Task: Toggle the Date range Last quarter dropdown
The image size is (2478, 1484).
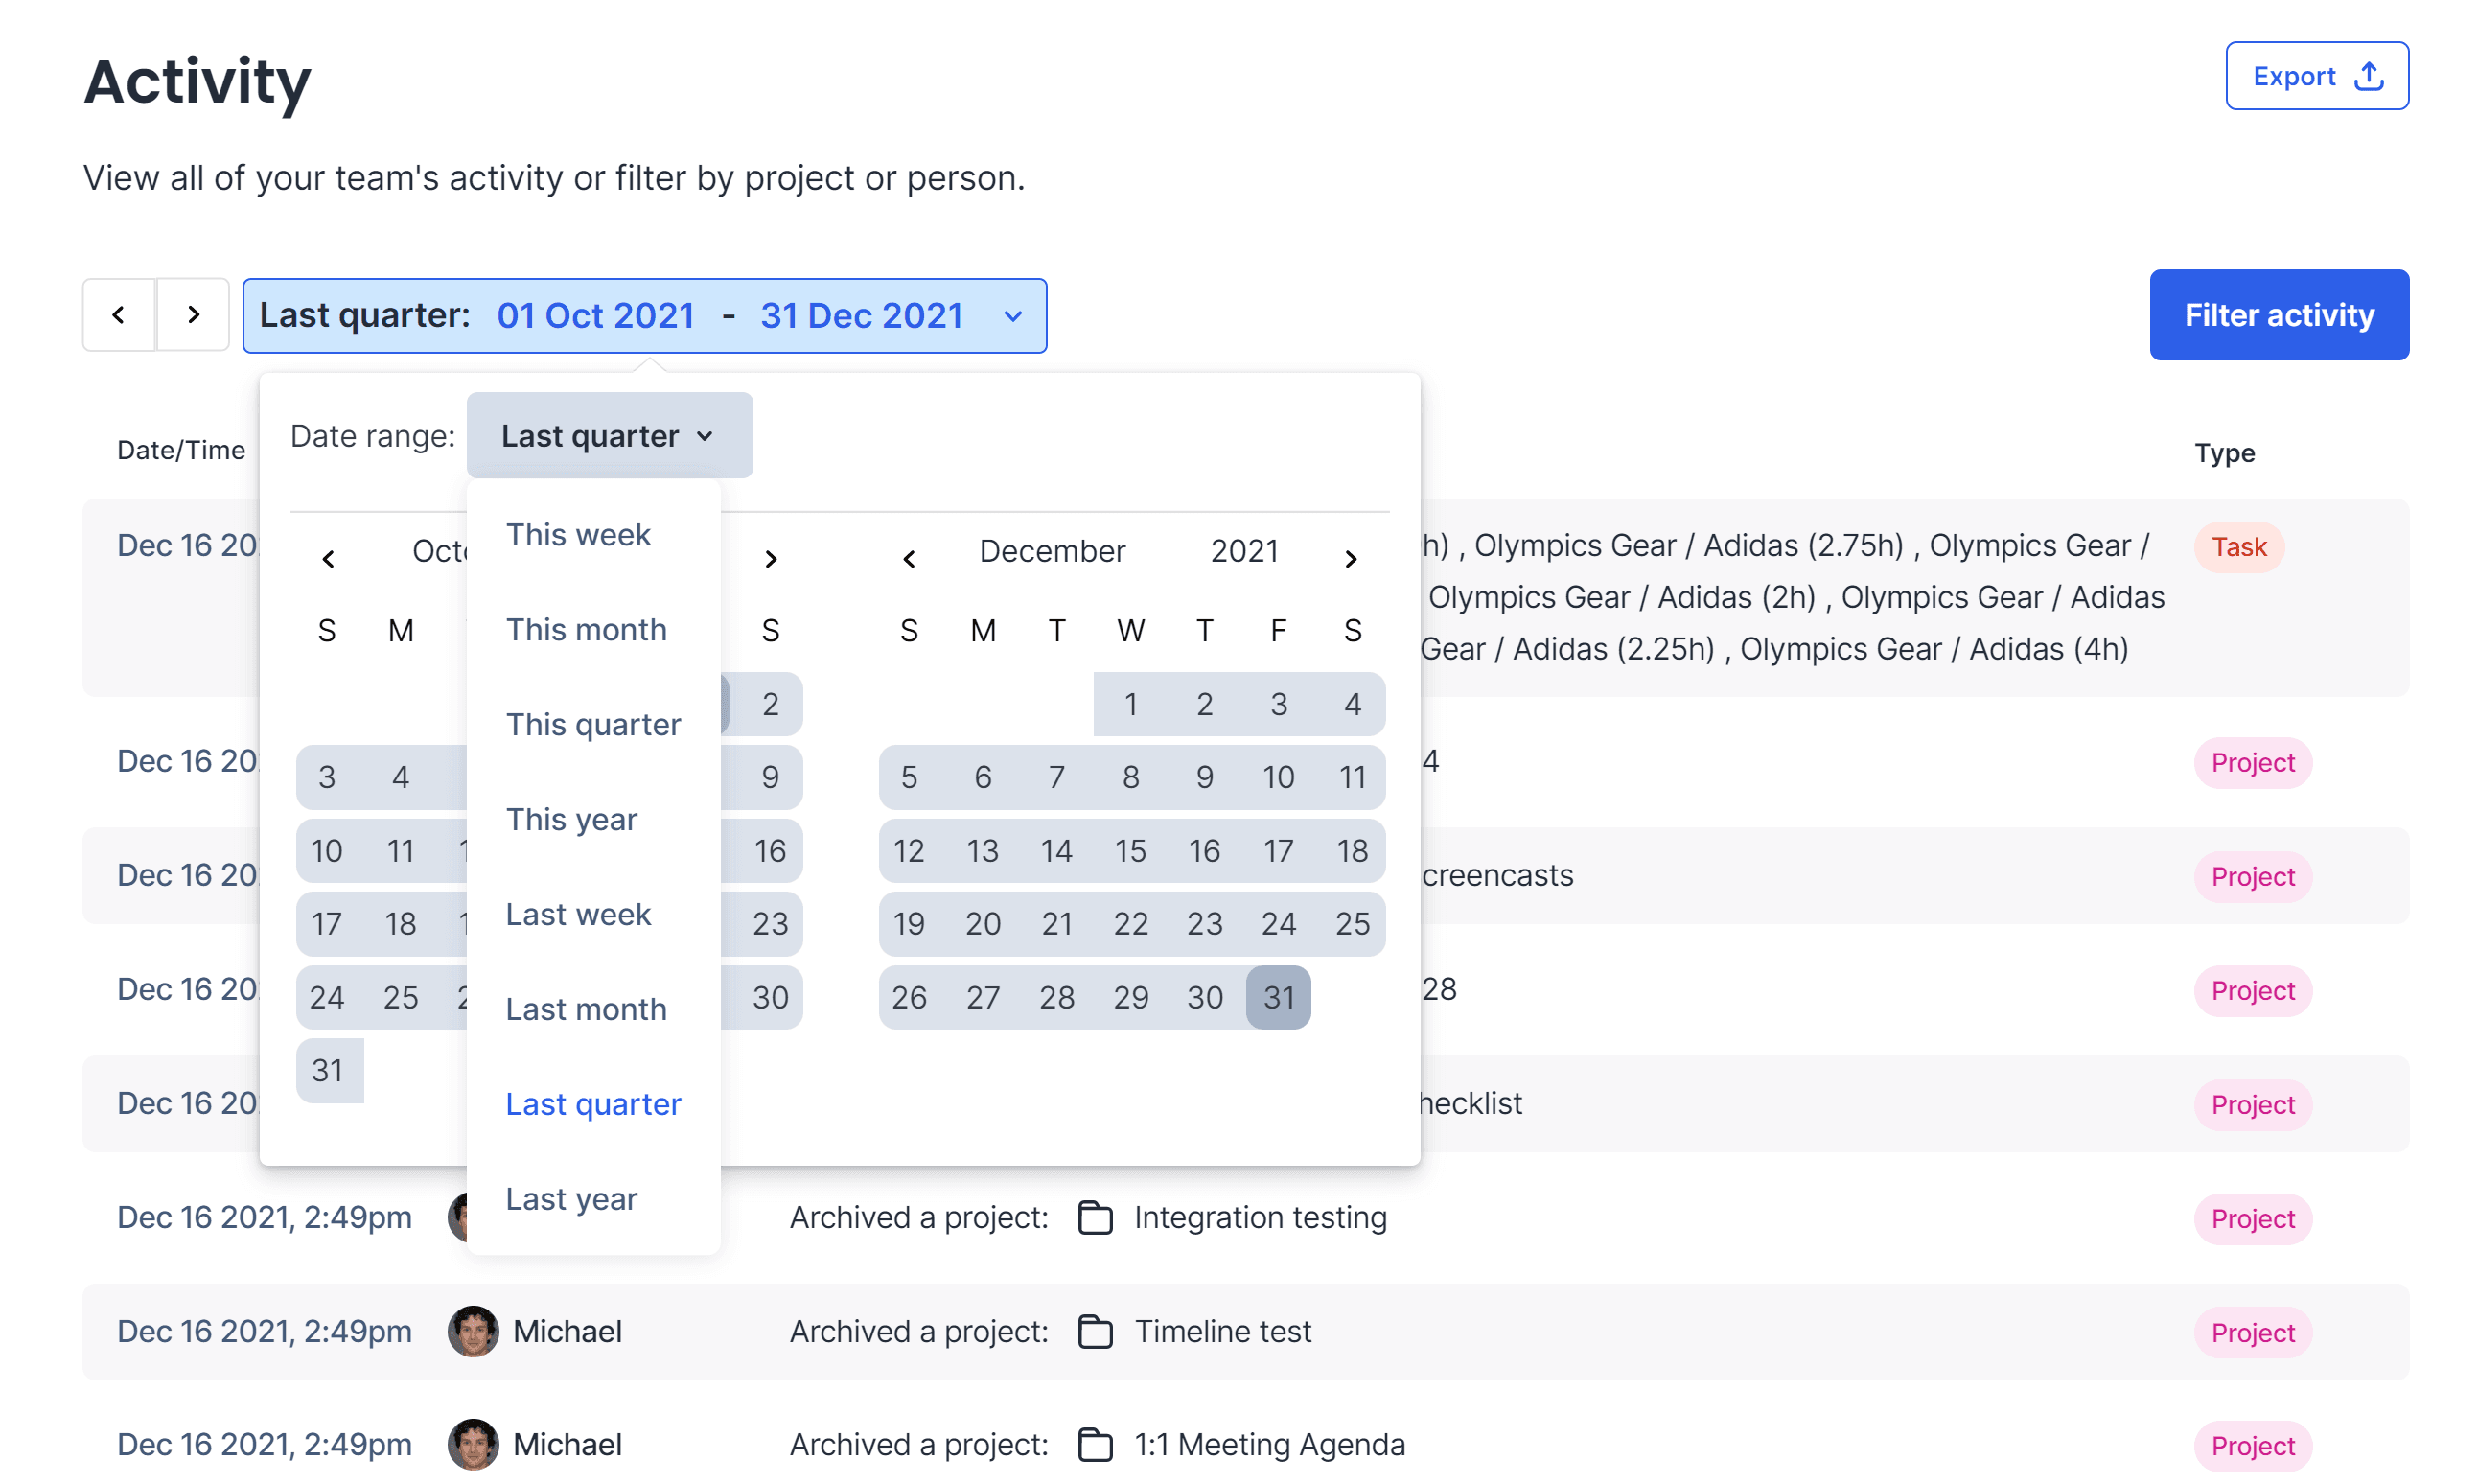Action: coord(609,436)
